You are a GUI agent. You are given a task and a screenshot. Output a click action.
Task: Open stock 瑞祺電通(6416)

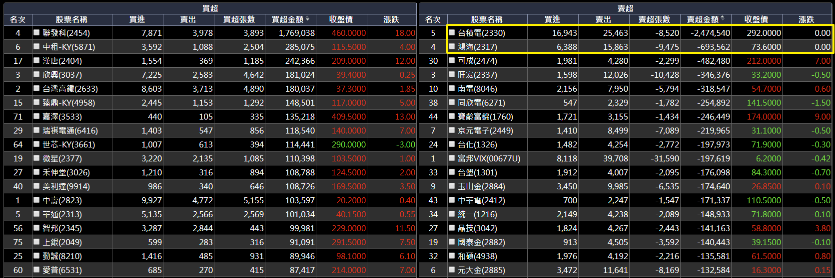tap(70, 131)
